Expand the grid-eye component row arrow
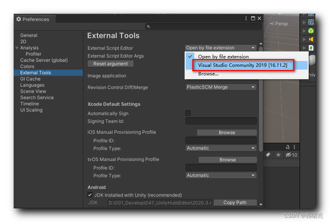The width and height of the screenshot is (329, 222). click(x=304, y=22)
